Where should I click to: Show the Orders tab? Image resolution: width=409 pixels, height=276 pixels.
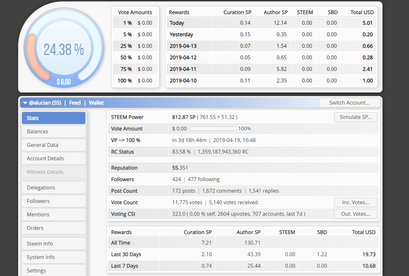click(x=54, y=228)
